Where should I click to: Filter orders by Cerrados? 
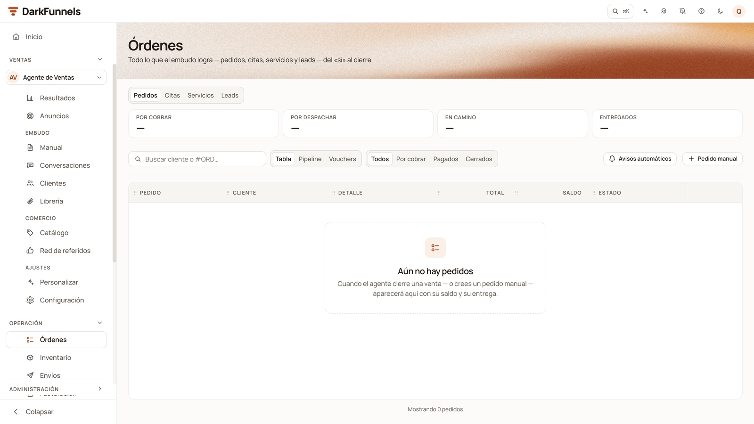pos(479,159)
